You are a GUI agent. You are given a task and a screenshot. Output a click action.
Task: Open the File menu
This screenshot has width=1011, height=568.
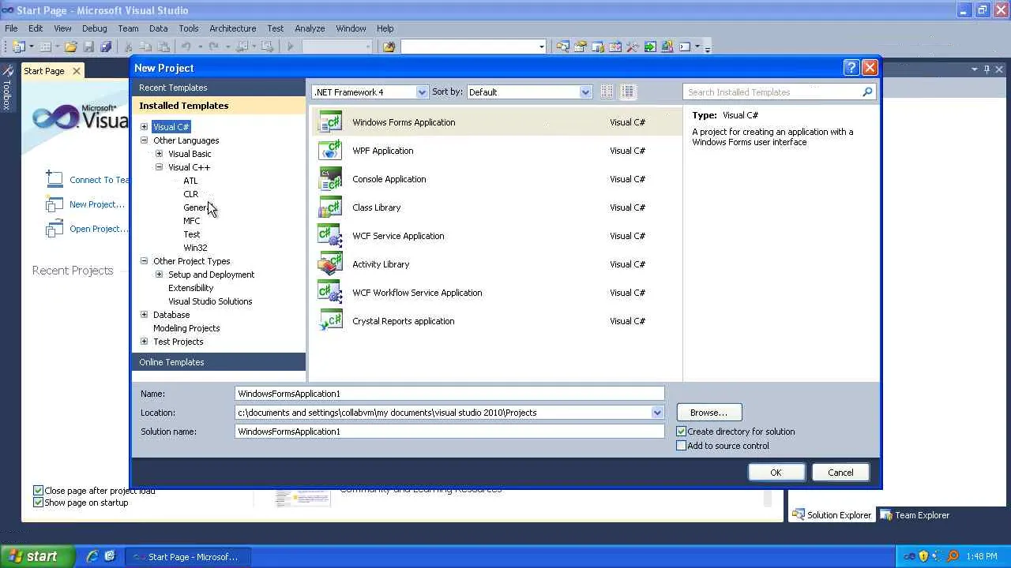tap(11, 28)
